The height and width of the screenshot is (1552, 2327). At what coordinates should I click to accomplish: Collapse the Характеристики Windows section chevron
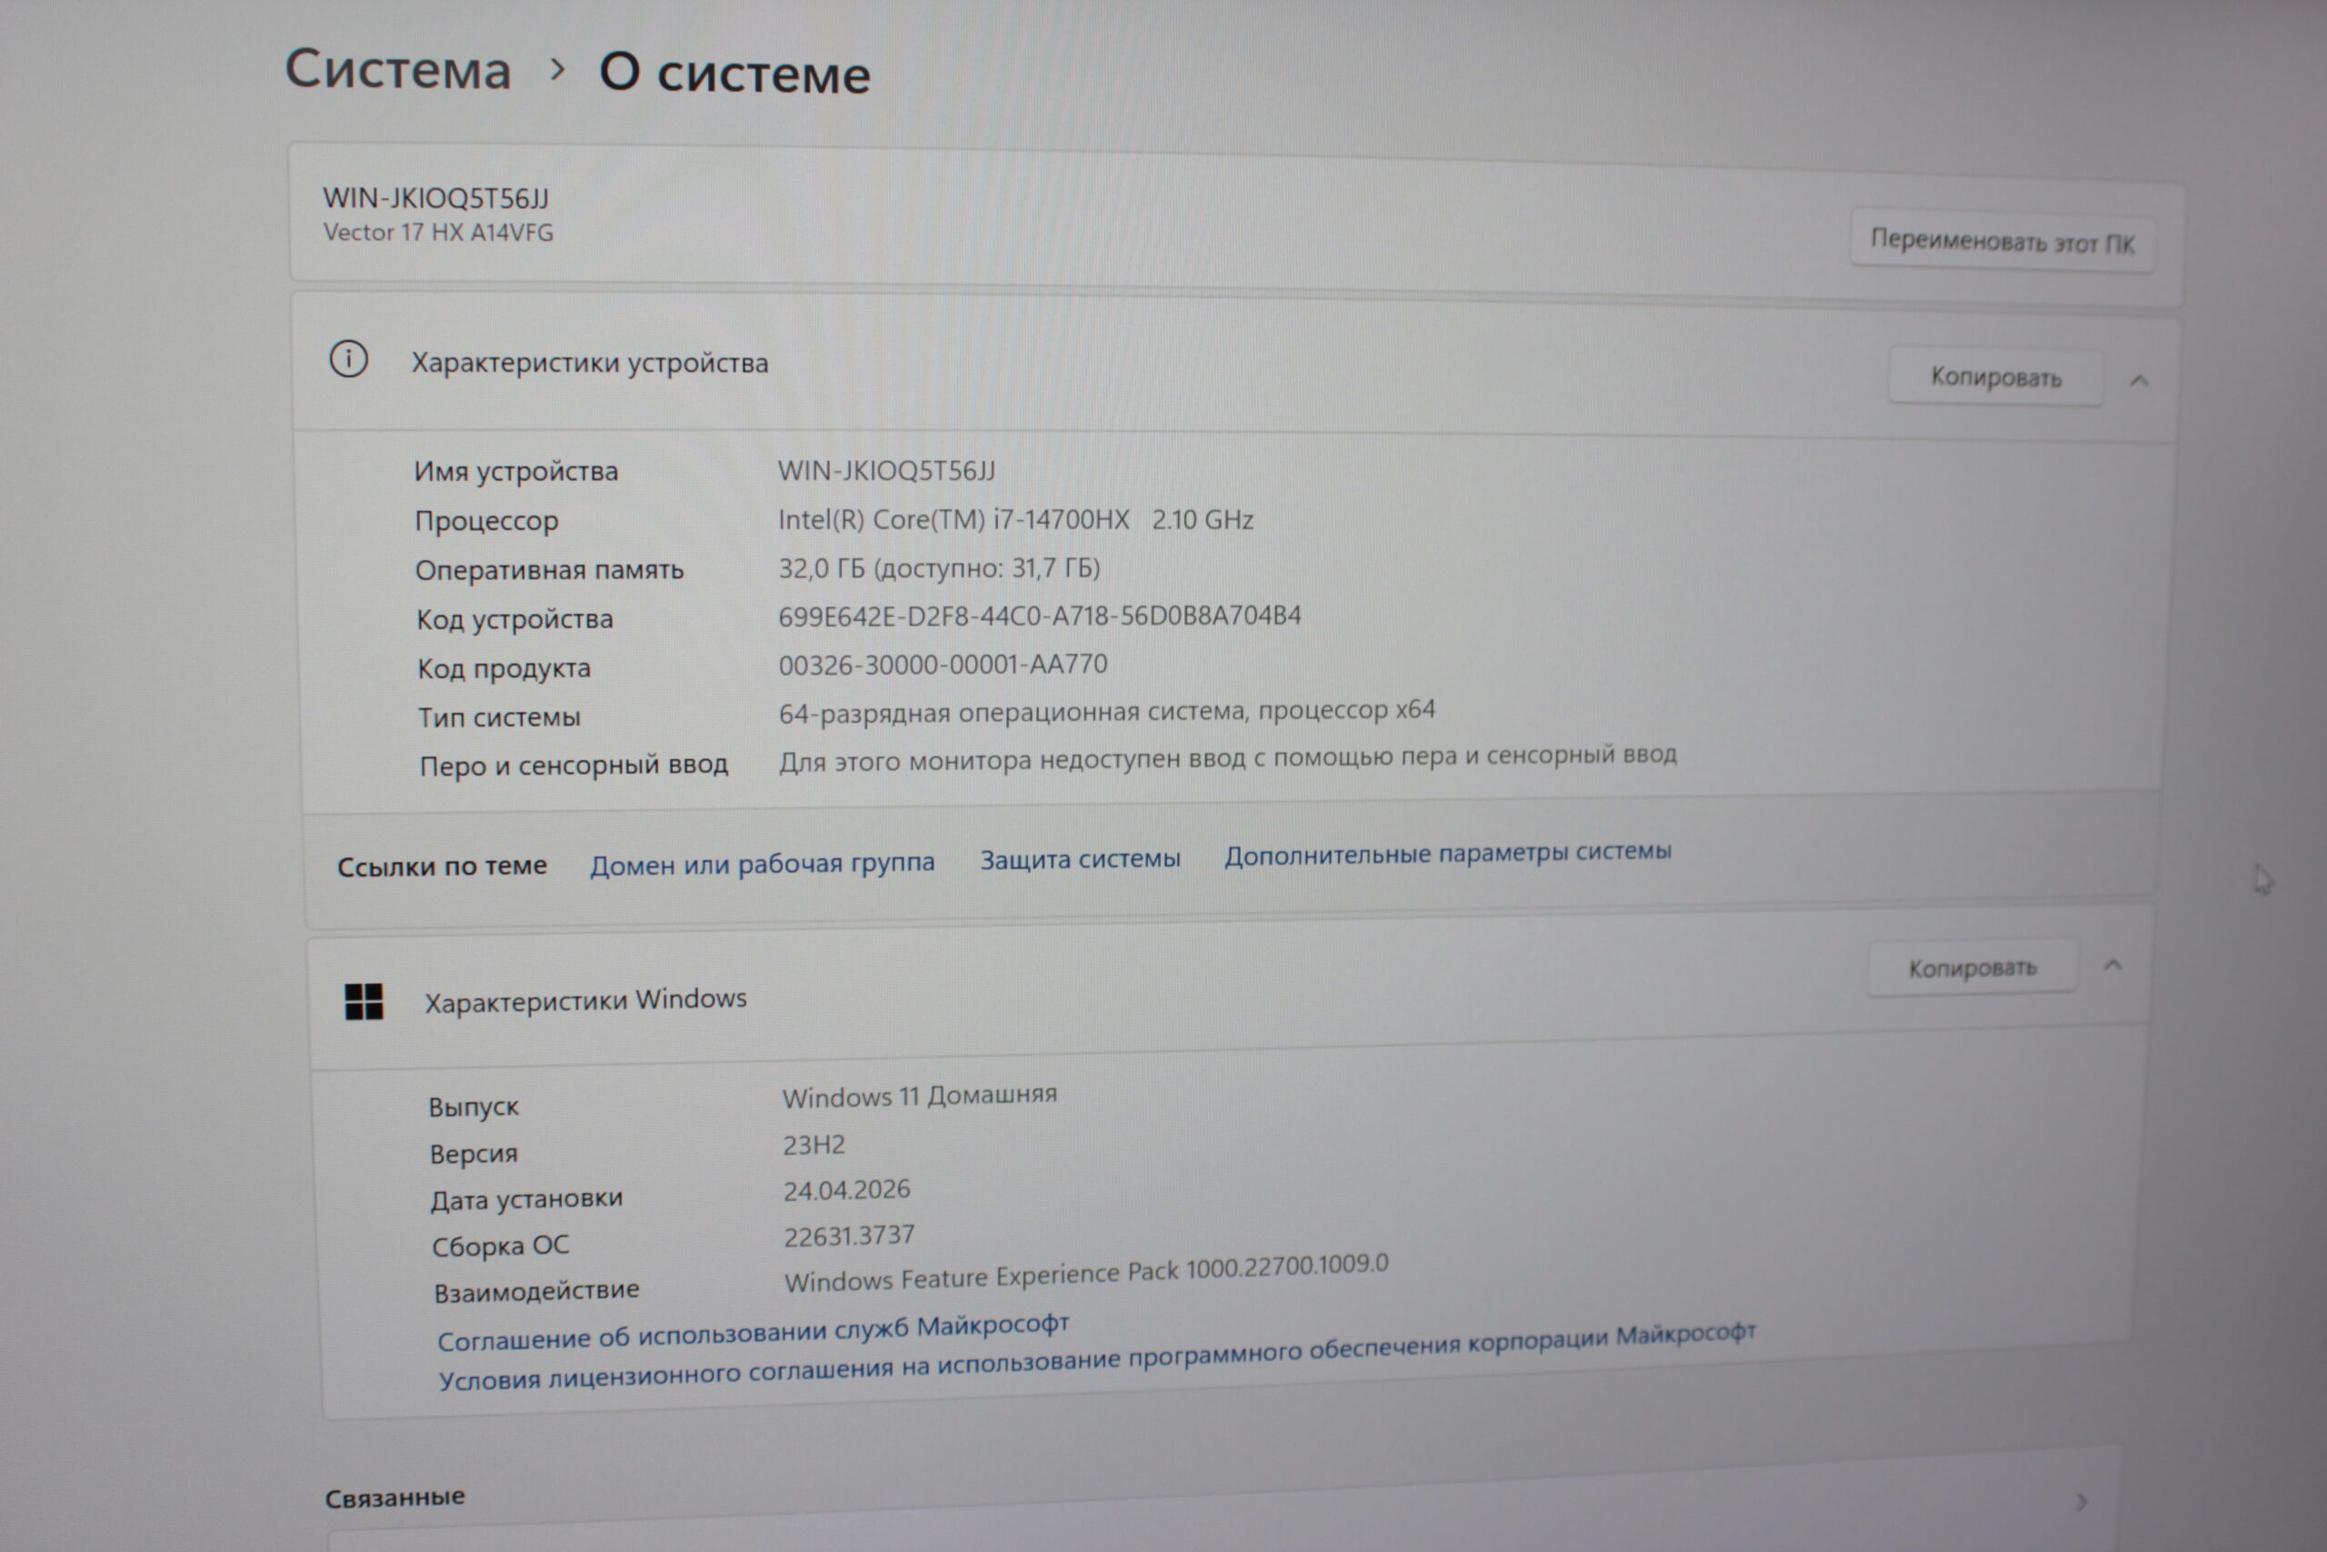(2112, 965)
